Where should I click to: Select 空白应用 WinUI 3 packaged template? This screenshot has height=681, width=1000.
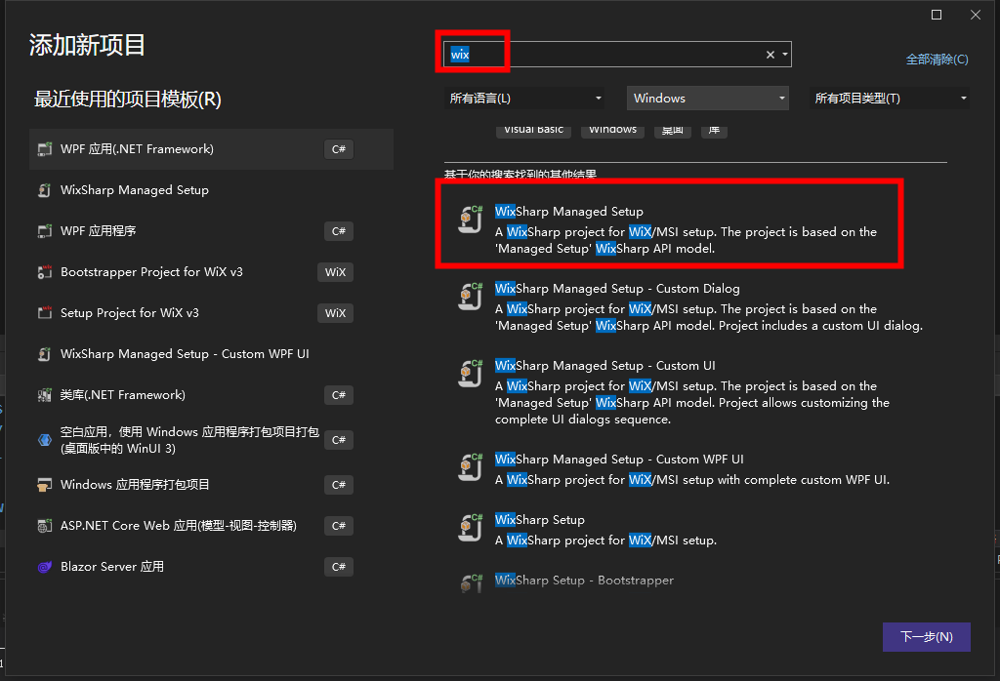pos(211,440)
